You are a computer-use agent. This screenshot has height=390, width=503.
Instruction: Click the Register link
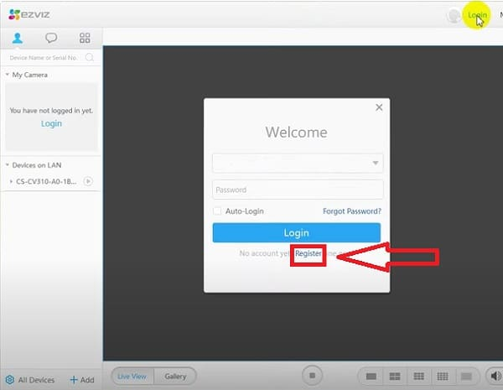point(309,253)
